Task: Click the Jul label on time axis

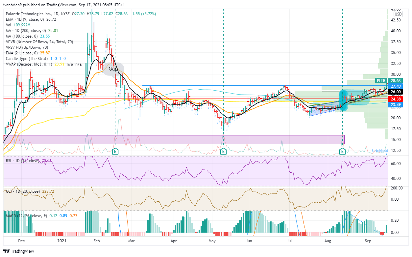Action: click(289, 241)
